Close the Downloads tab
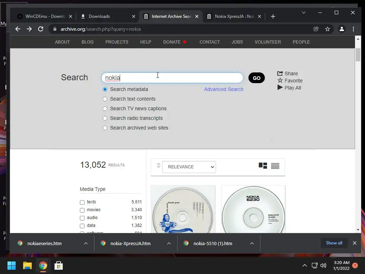 coord(134,16)
